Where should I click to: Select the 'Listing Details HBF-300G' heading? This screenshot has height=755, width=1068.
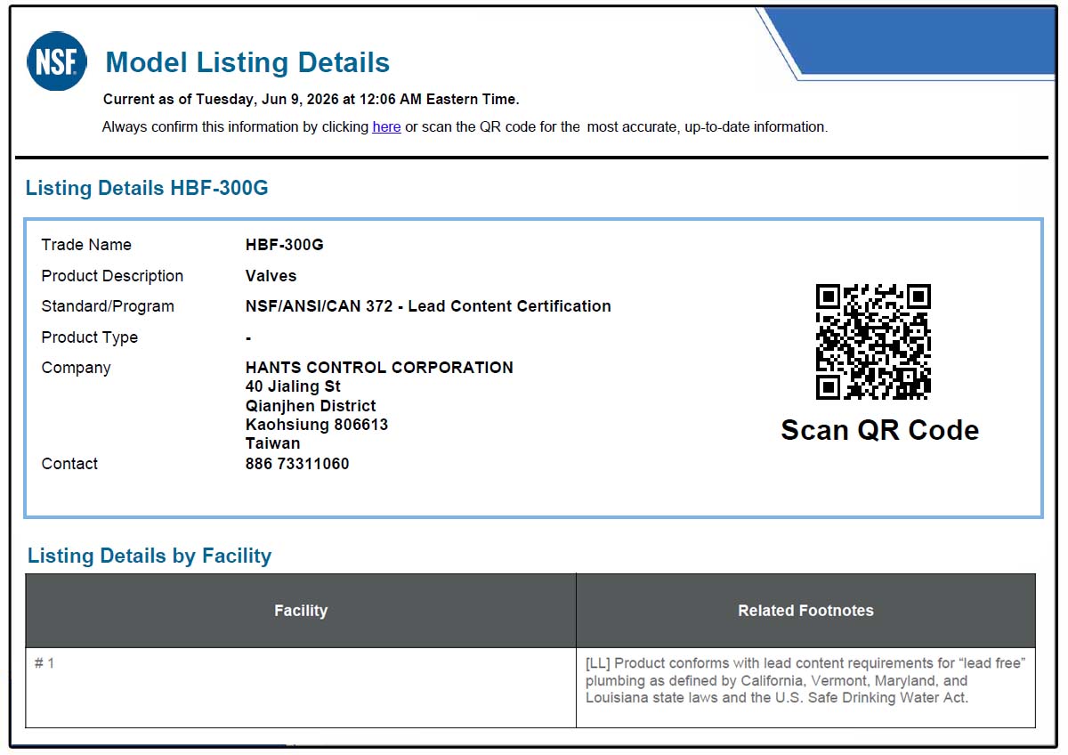[147, 188]
